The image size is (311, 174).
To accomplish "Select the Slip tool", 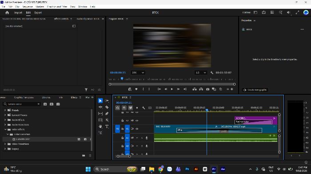I will point(100,113).
